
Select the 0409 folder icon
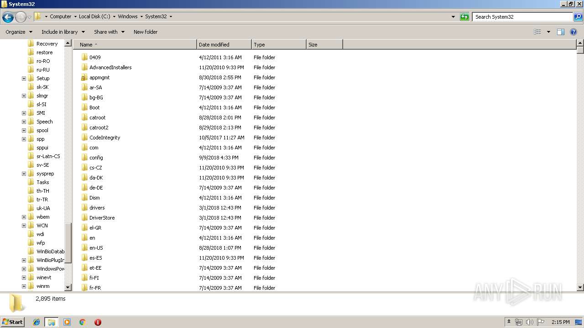pos(84,57)
